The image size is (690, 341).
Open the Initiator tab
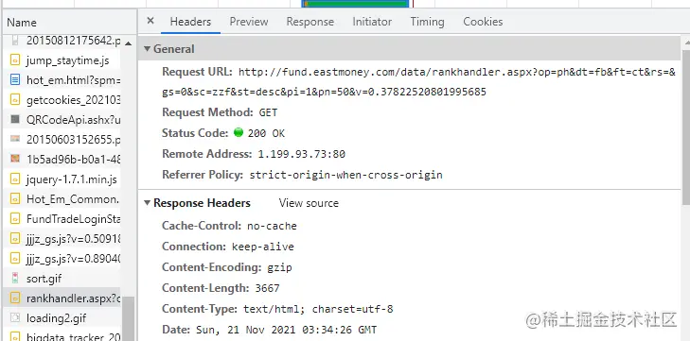pos(372,22)
